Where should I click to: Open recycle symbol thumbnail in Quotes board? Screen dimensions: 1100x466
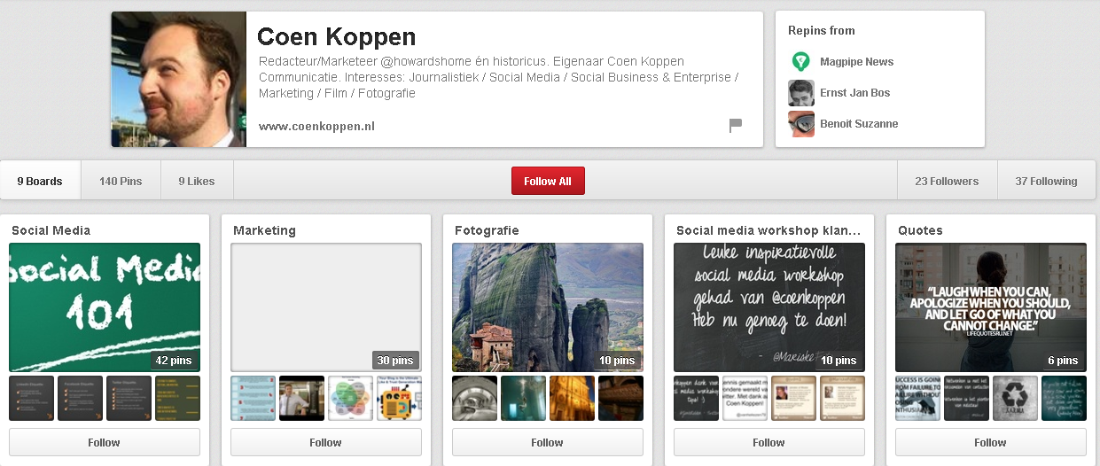(1015, 398)
